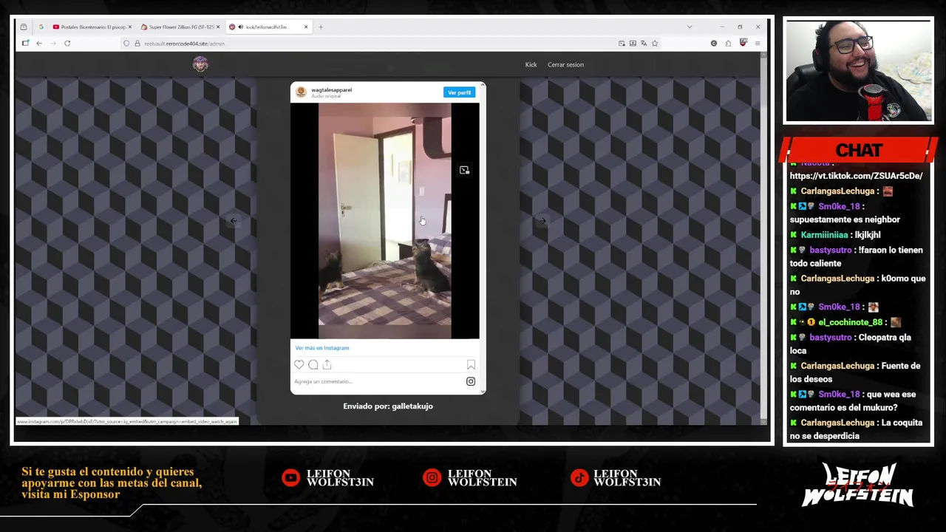Click the screenshot icon in address bar
946x532 pixels.
pyautogui.click(x=633, y=44)
